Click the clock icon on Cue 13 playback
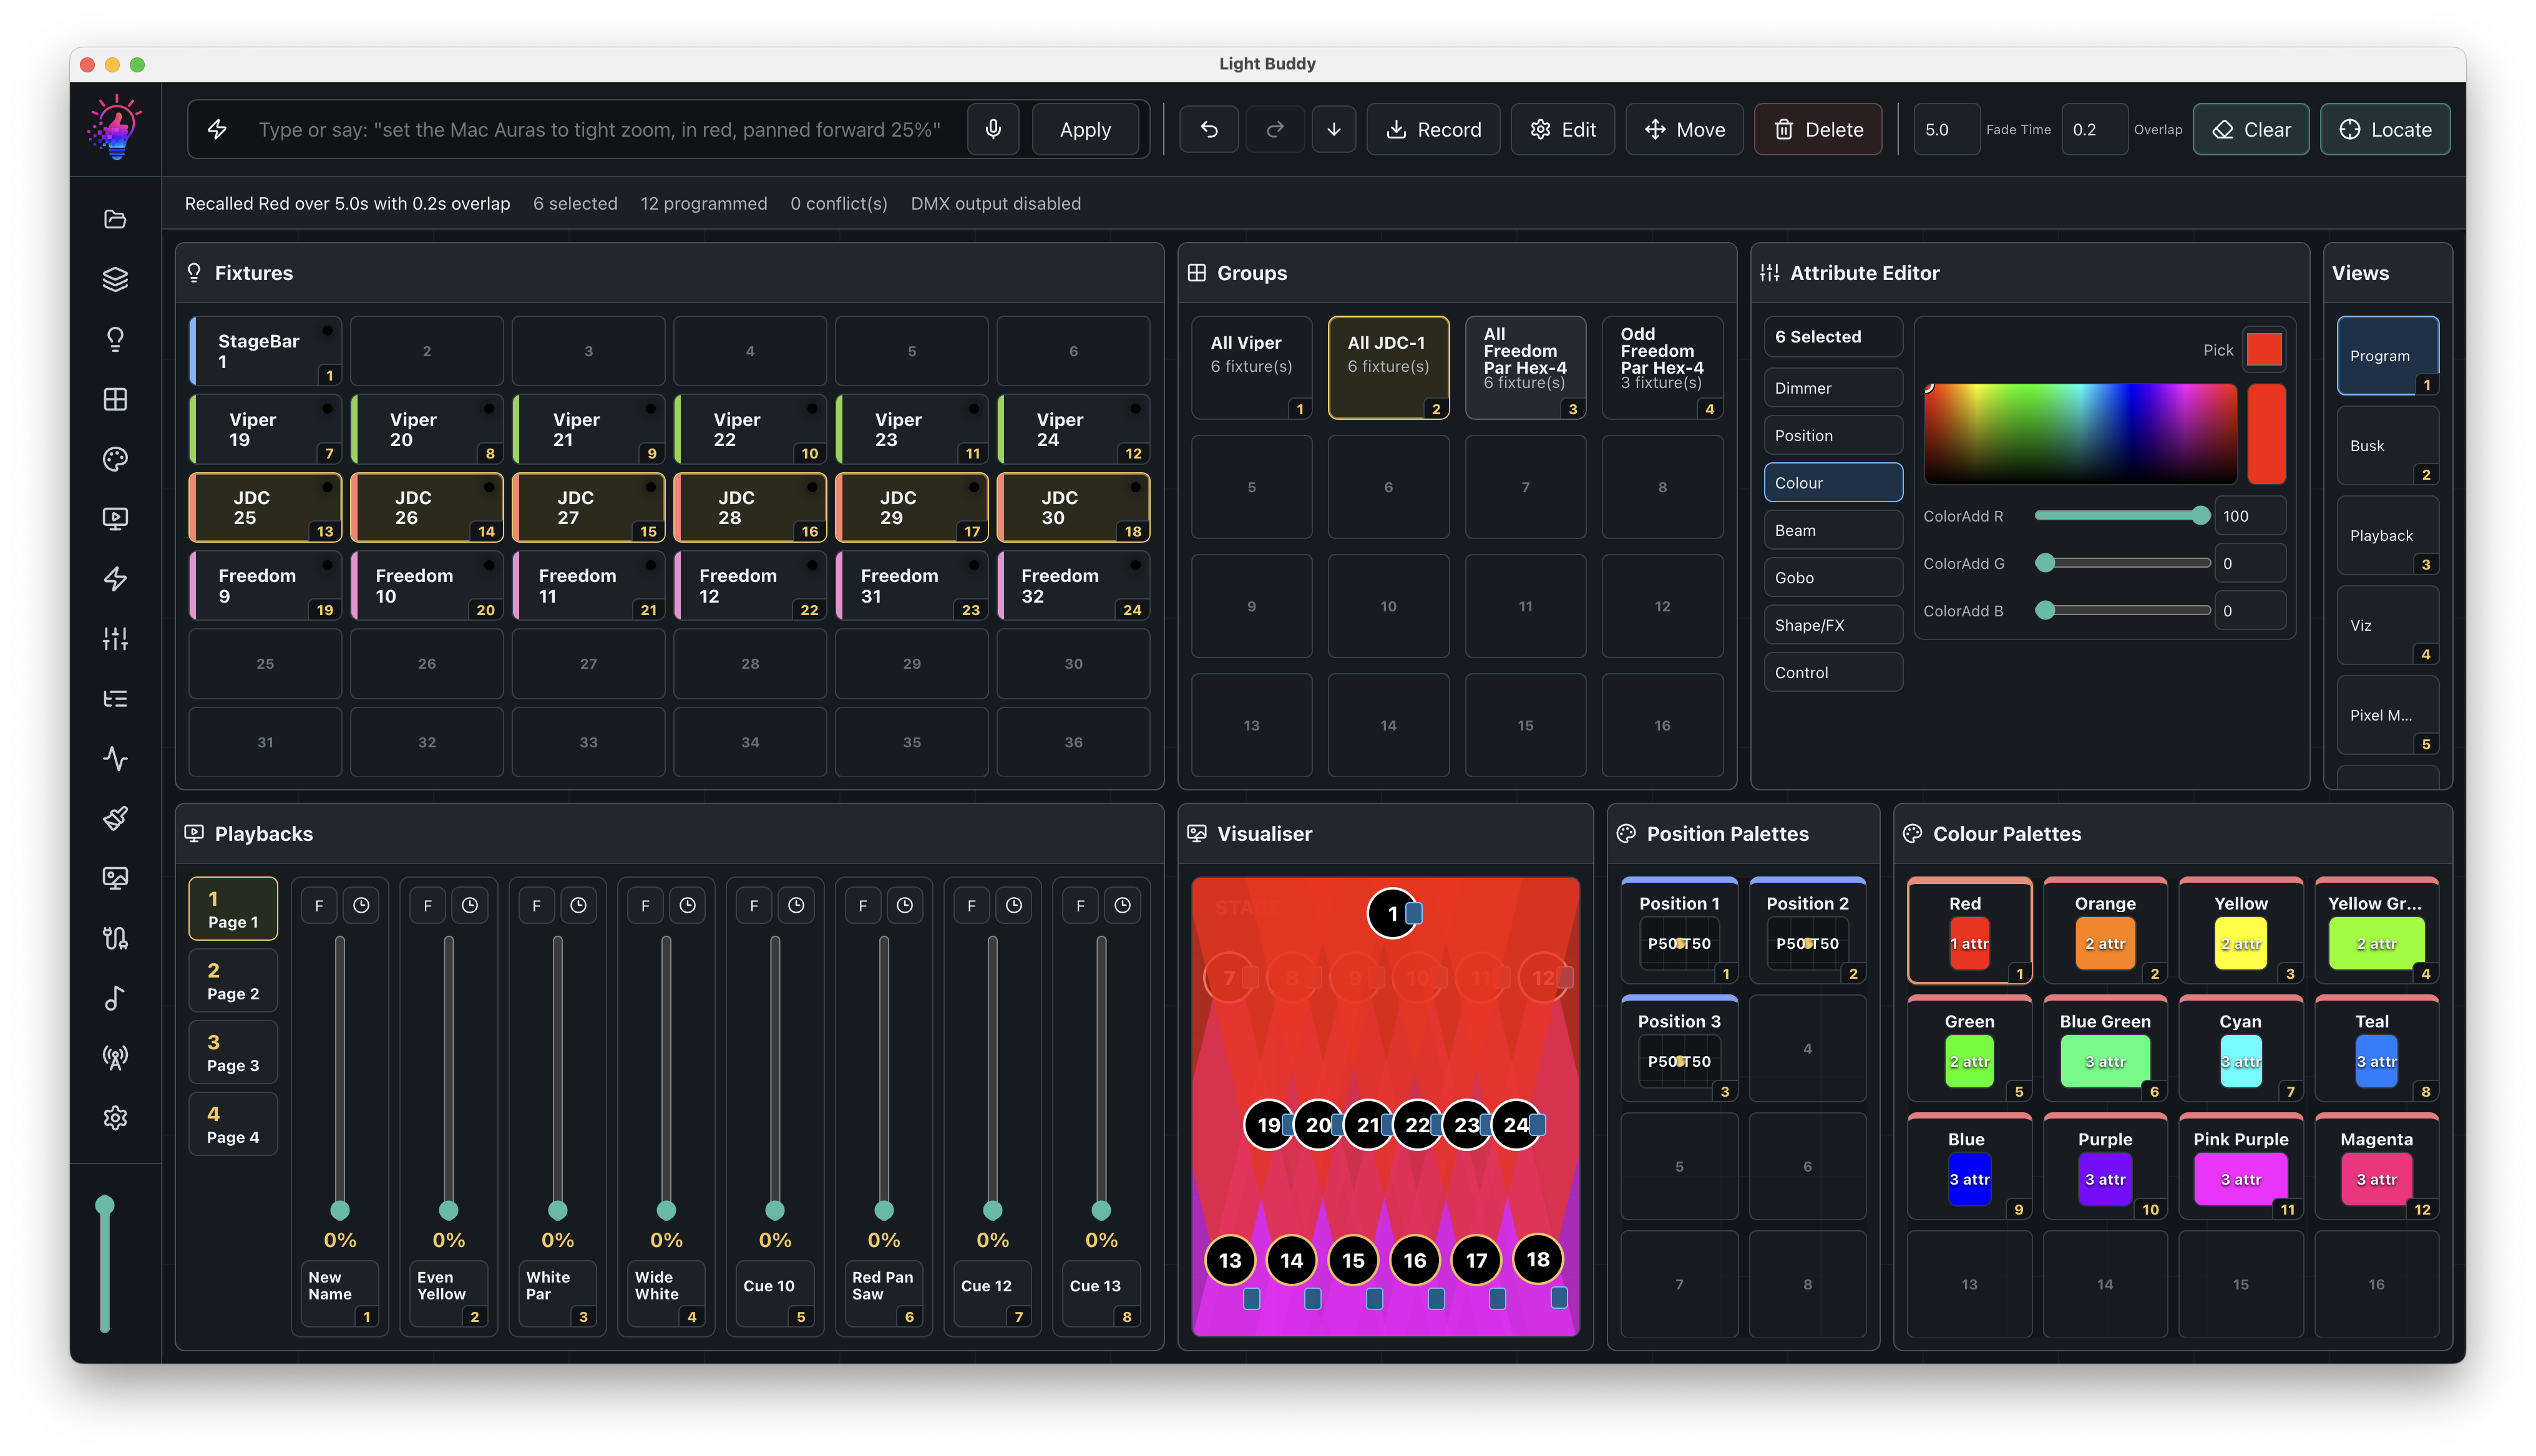Viewport: 2536px width, 1456px height. coord(1122,905)
